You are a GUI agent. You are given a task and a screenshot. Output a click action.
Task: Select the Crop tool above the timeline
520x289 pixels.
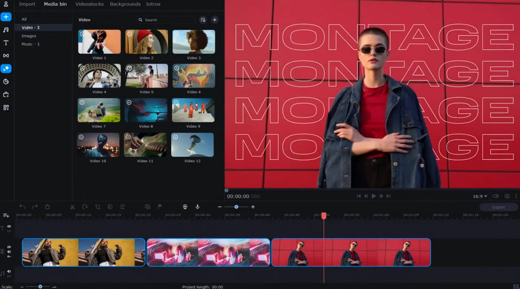97,207
